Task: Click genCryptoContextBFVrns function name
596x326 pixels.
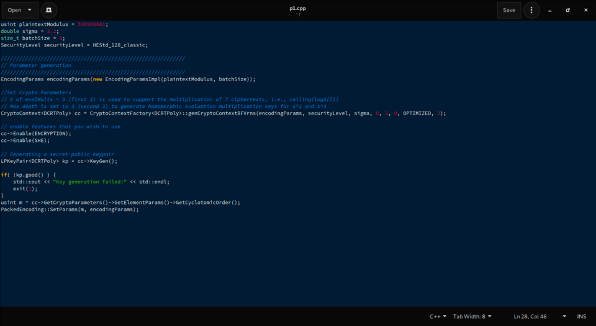Action: click(222, 113)
